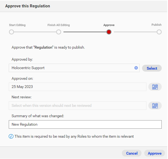The image size is (168, 159).
Task: Click the summary field containing New Regulation
Action: pyautogui.click(x=85, y=124)
